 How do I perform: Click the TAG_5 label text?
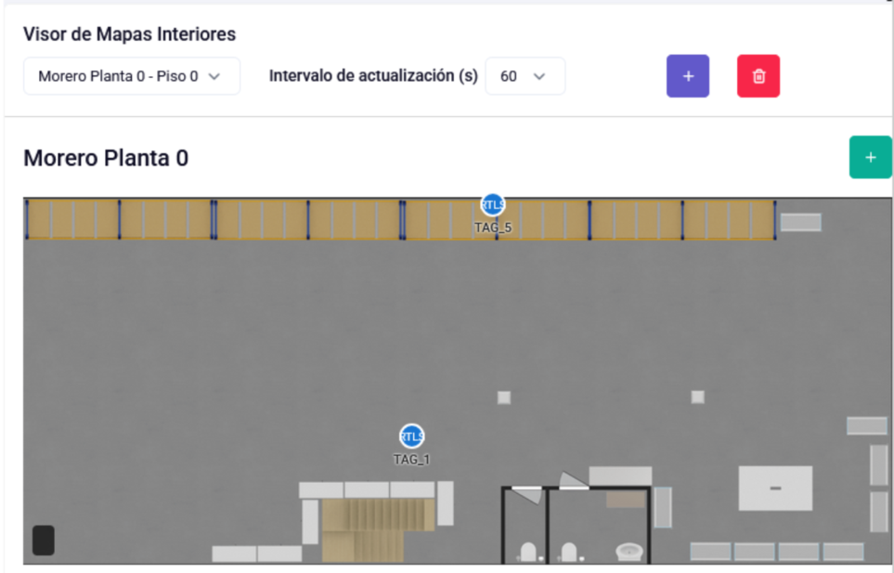(493, 228)
